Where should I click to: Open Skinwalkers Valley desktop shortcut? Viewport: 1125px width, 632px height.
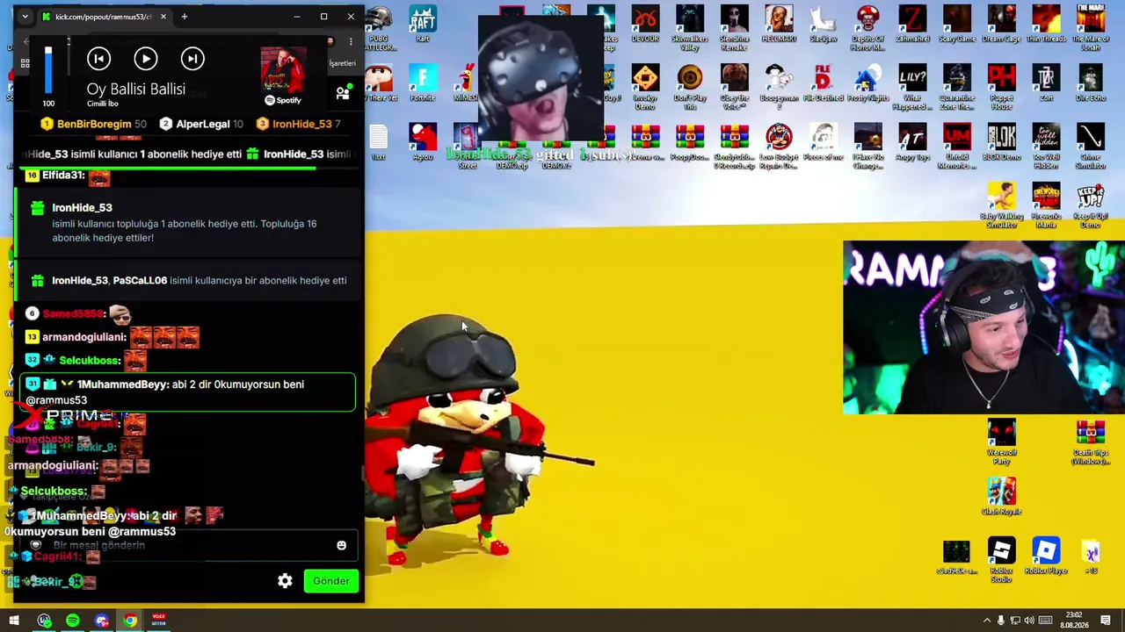click(x=690, y=28)
